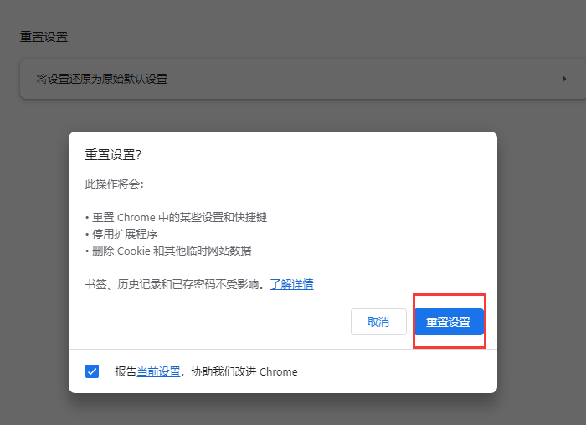Click the 重置设置 section heading

click(x=44, y=37)
